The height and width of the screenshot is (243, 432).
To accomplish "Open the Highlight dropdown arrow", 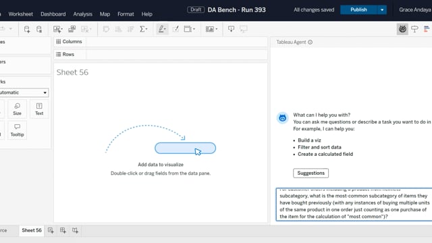I will pos(165,29).
